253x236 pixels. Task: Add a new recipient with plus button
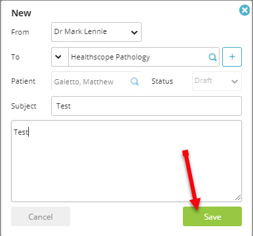(x=232, y=57)
